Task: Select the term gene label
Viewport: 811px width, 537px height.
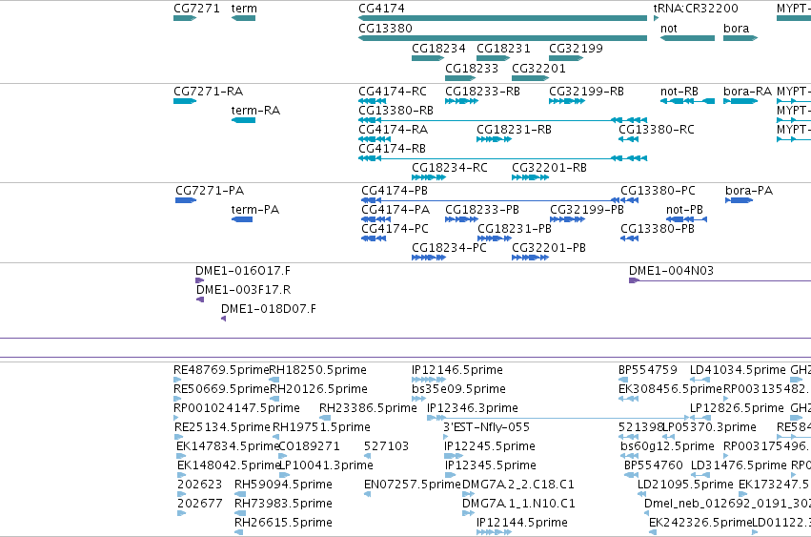Action: [x=244, y=9]
